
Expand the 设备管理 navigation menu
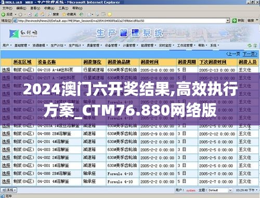112,46
